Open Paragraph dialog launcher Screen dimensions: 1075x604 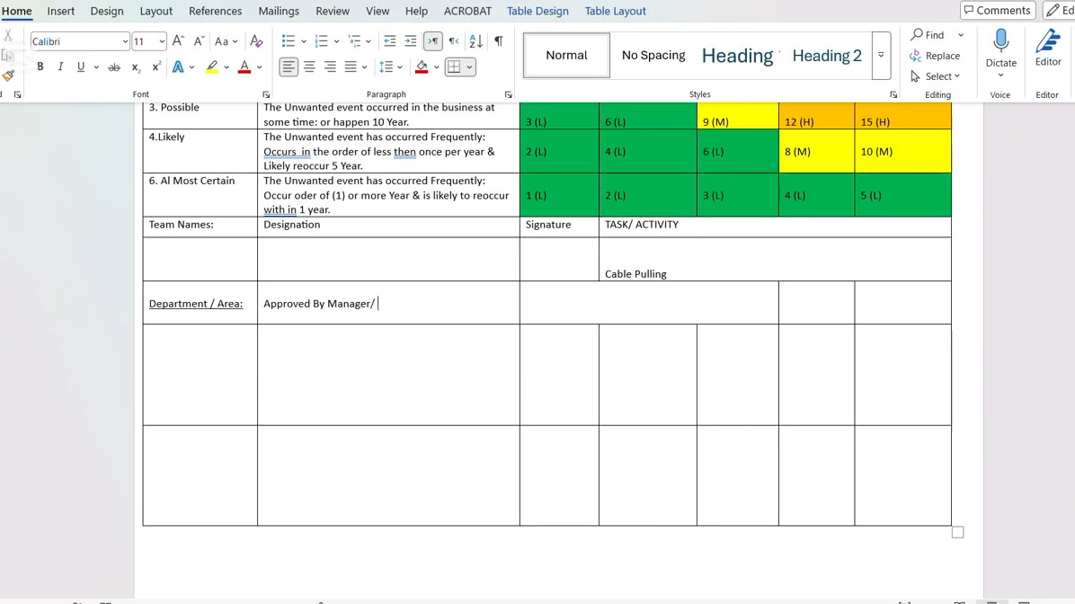coord(508,94)
